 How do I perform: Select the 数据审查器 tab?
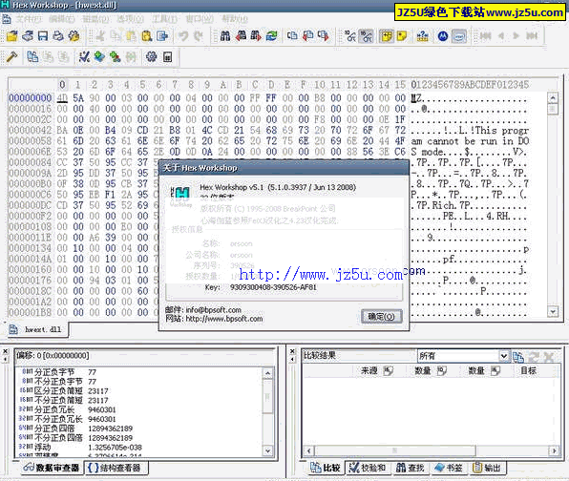click(x=52, y=468)
